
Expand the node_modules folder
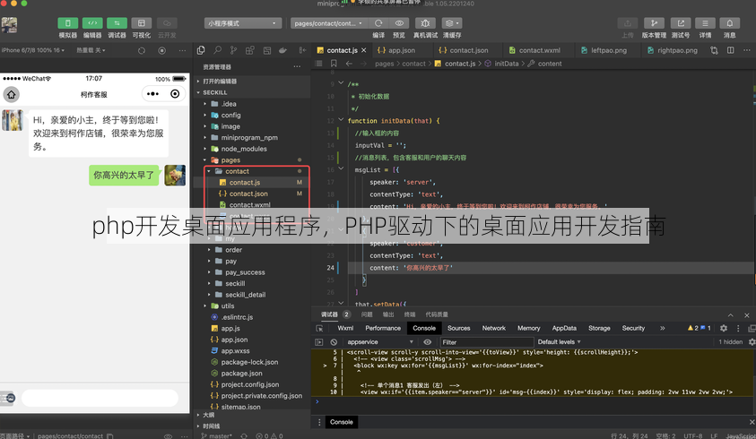[244, 149]
